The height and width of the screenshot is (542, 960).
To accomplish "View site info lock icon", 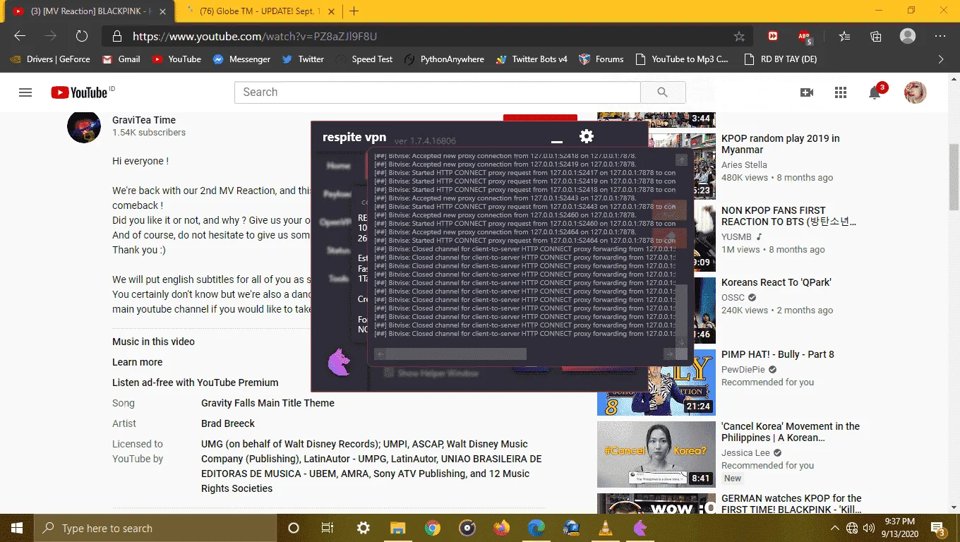I will (x=116, y=36).
